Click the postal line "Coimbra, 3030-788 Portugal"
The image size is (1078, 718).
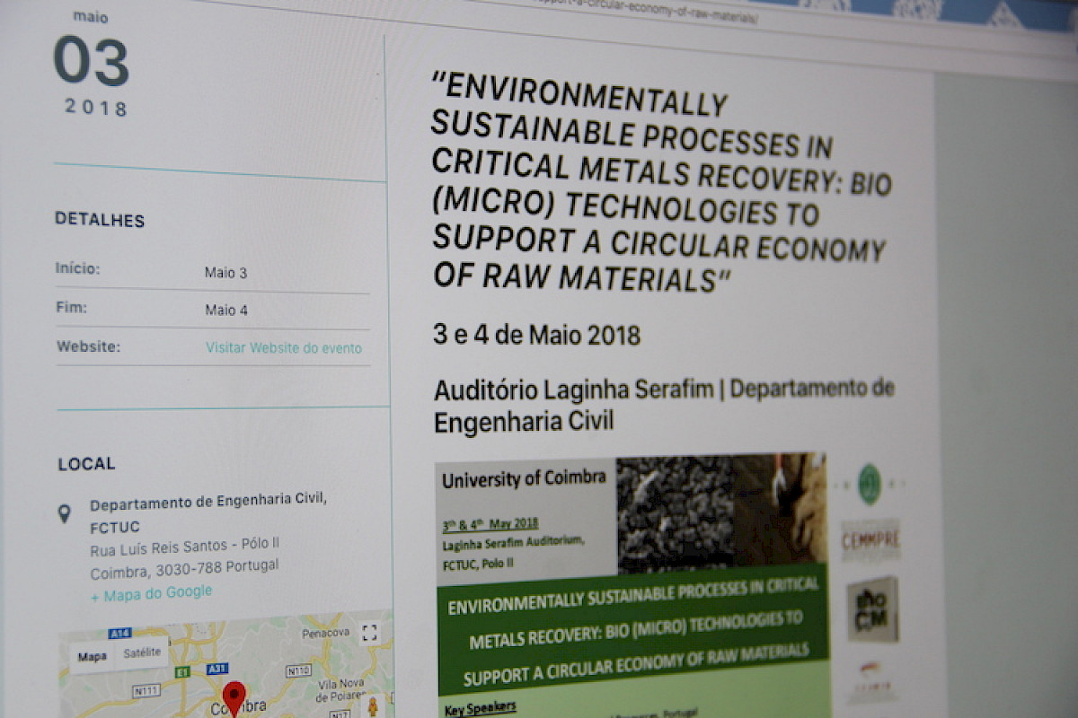[x=184, y=569]
